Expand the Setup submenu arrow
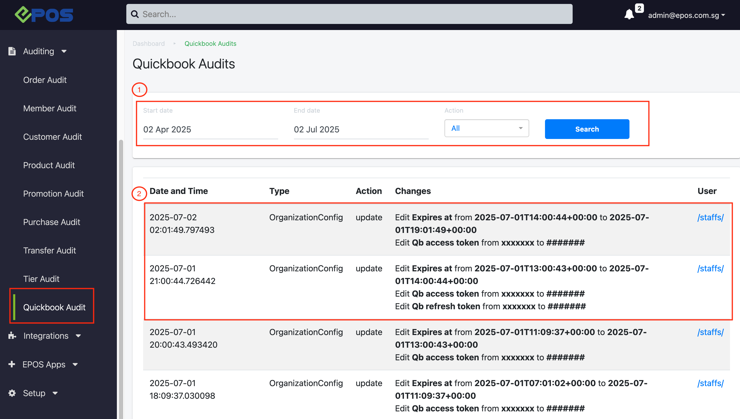The height and width of the screenshot is (419, 740). coord(55,393)
